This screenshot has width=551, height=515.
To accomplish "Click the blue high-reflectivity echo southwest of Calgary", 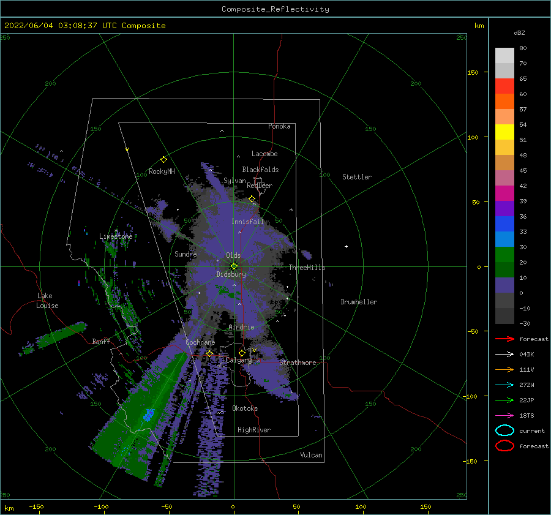I will [149, 415].
